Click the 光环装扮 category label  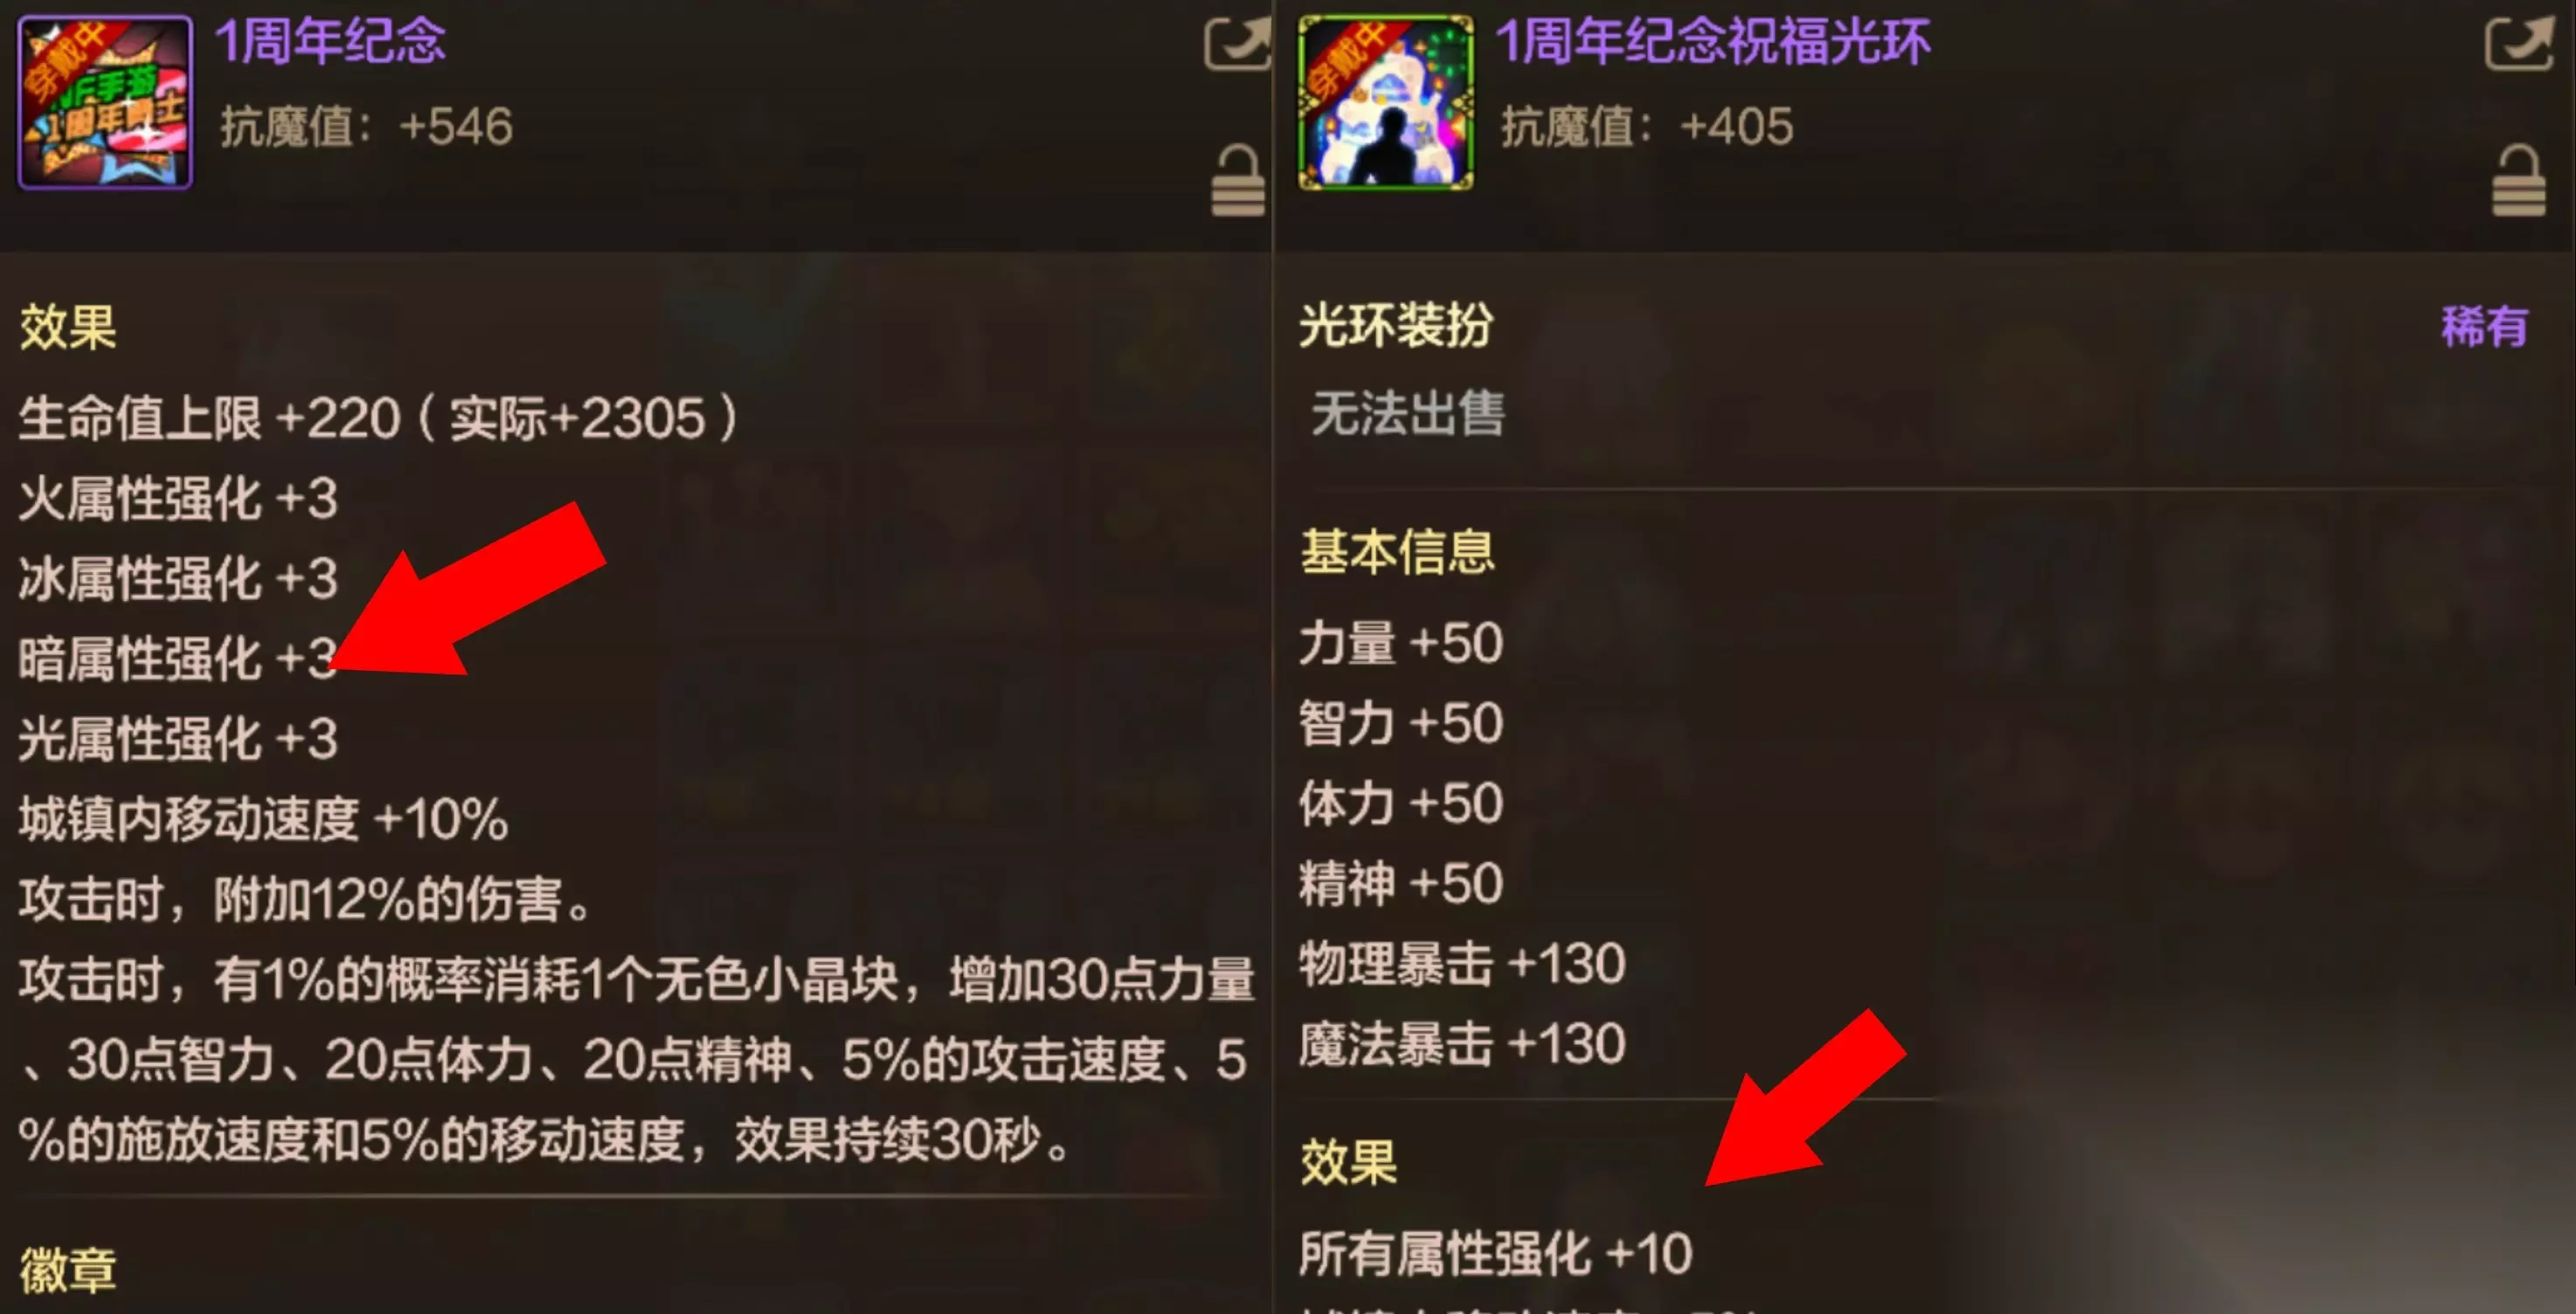1396,325
